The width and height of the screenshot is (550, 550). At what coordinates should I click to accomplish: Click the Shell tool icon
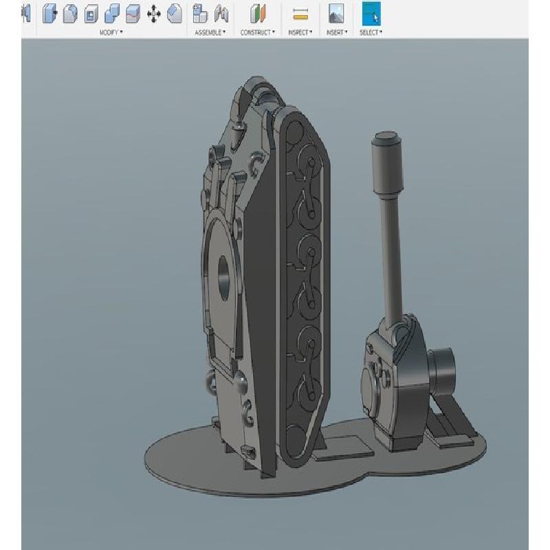tap(91, 14)
